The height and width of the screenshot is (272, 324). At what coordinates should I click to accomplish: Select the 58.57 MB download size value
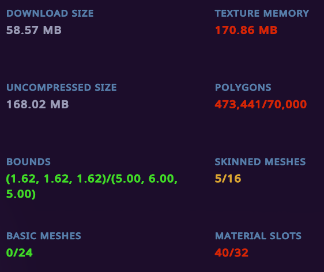34,30
